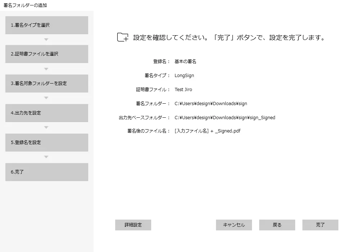
Task: Click the arrow below step 1 署名タイプを選択
Action: [46, 40]
